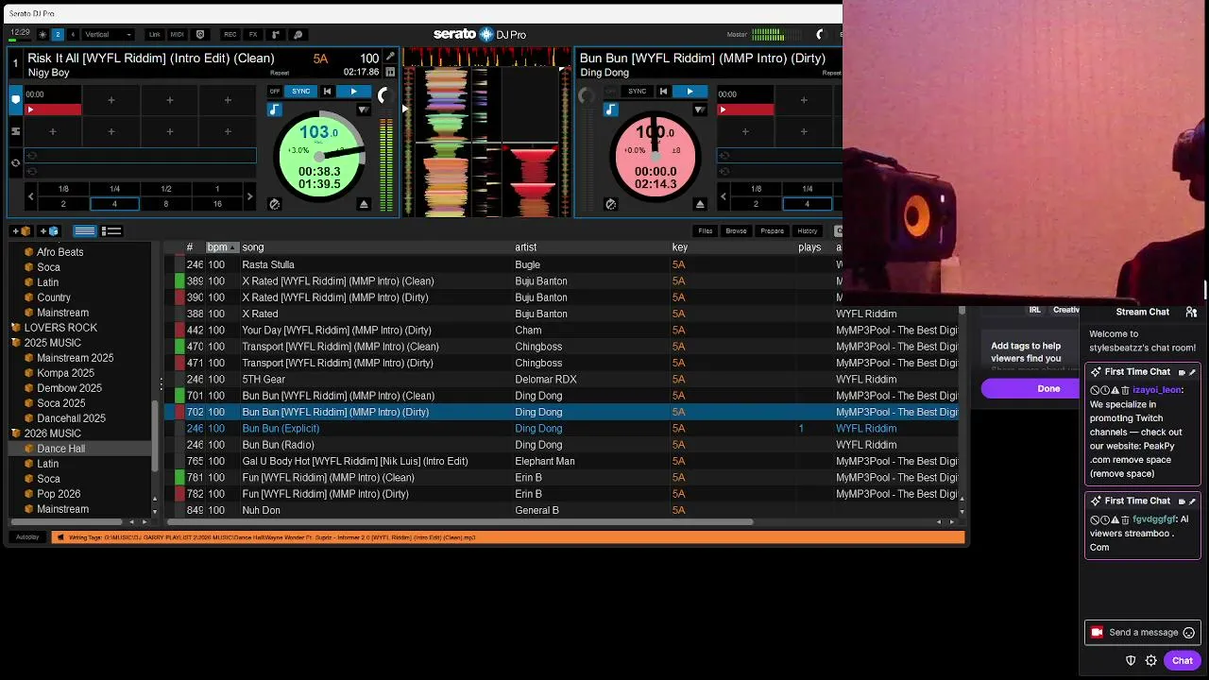Eject track from deck 1
The height and width of the screenshot is (680, 1209).
[363, 204]
